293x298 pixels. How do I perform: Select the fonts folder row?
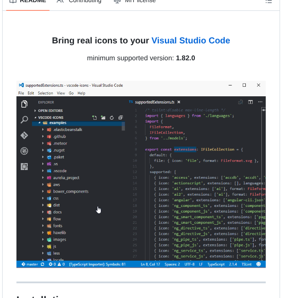pos(78,226)
